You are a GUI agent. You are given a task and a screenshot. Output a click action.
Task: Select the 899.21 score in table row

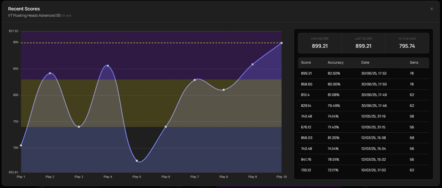(x=306, y=73)
